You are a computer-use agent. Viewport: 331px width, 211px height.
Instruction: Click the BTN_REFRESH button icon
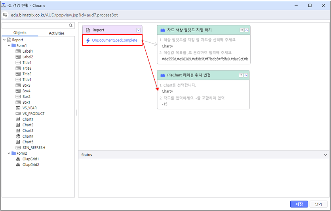tap(18, 148)
